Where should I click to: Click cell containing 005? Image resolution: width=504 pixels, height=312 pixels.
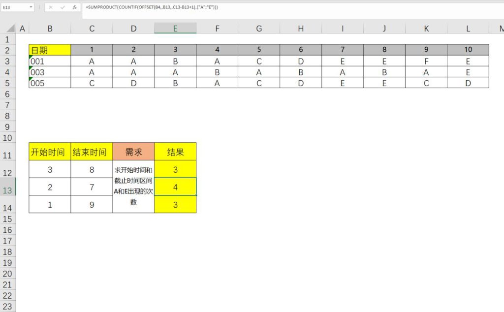pos(50,83)
